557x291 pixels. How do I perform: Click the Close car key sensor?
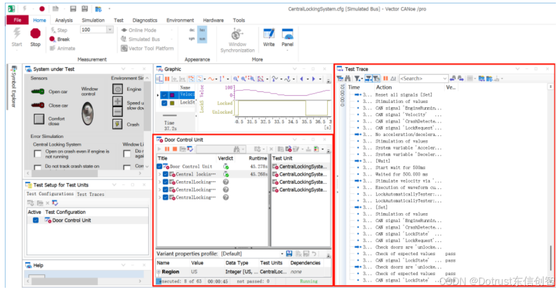click(x=38, y=105)
